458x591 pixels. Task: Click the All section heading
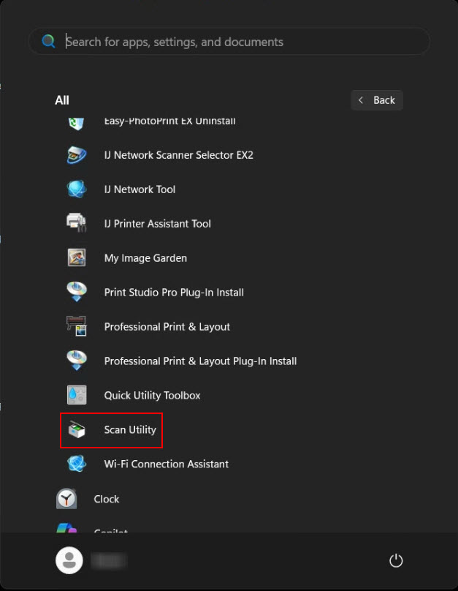pyautogui.click(x=61, y=99)
